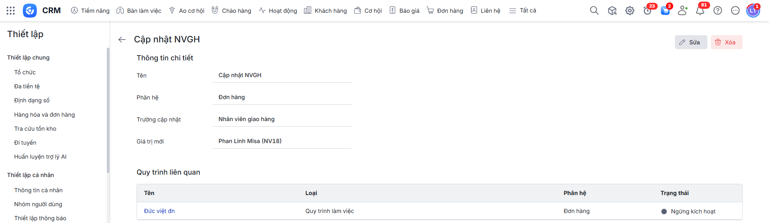Go to the Đơn hàng menu

pyautogui.click(x=445, y=11)
